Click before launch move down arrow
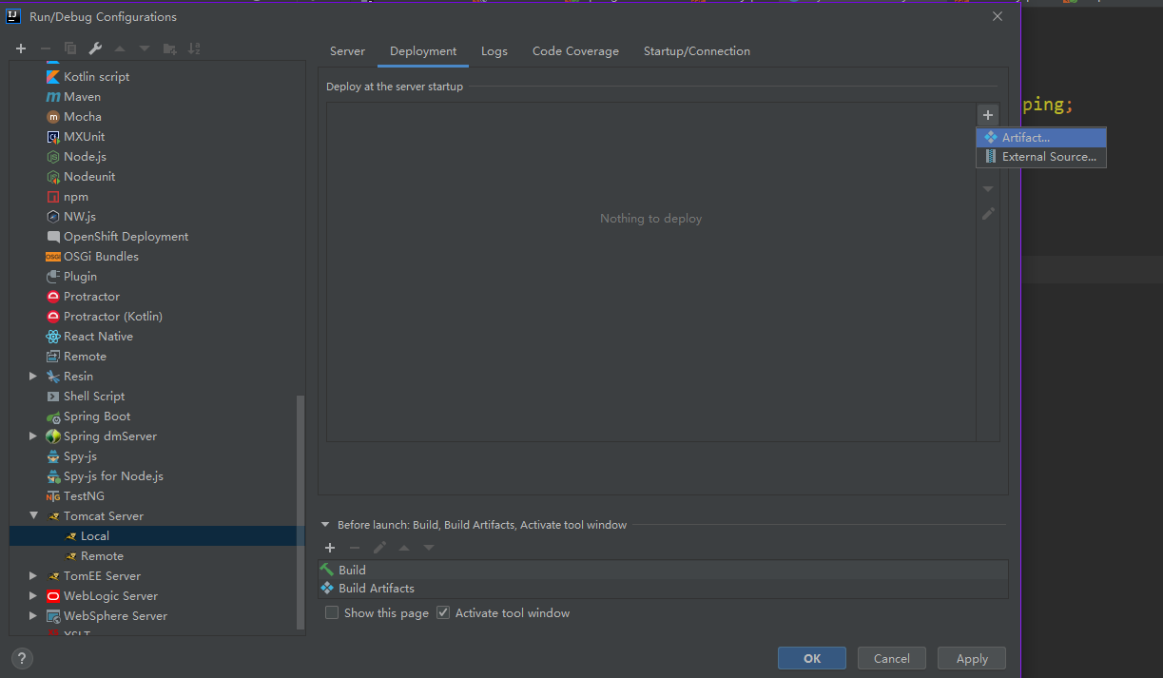The image size is (1163, 678). point(429,548)
